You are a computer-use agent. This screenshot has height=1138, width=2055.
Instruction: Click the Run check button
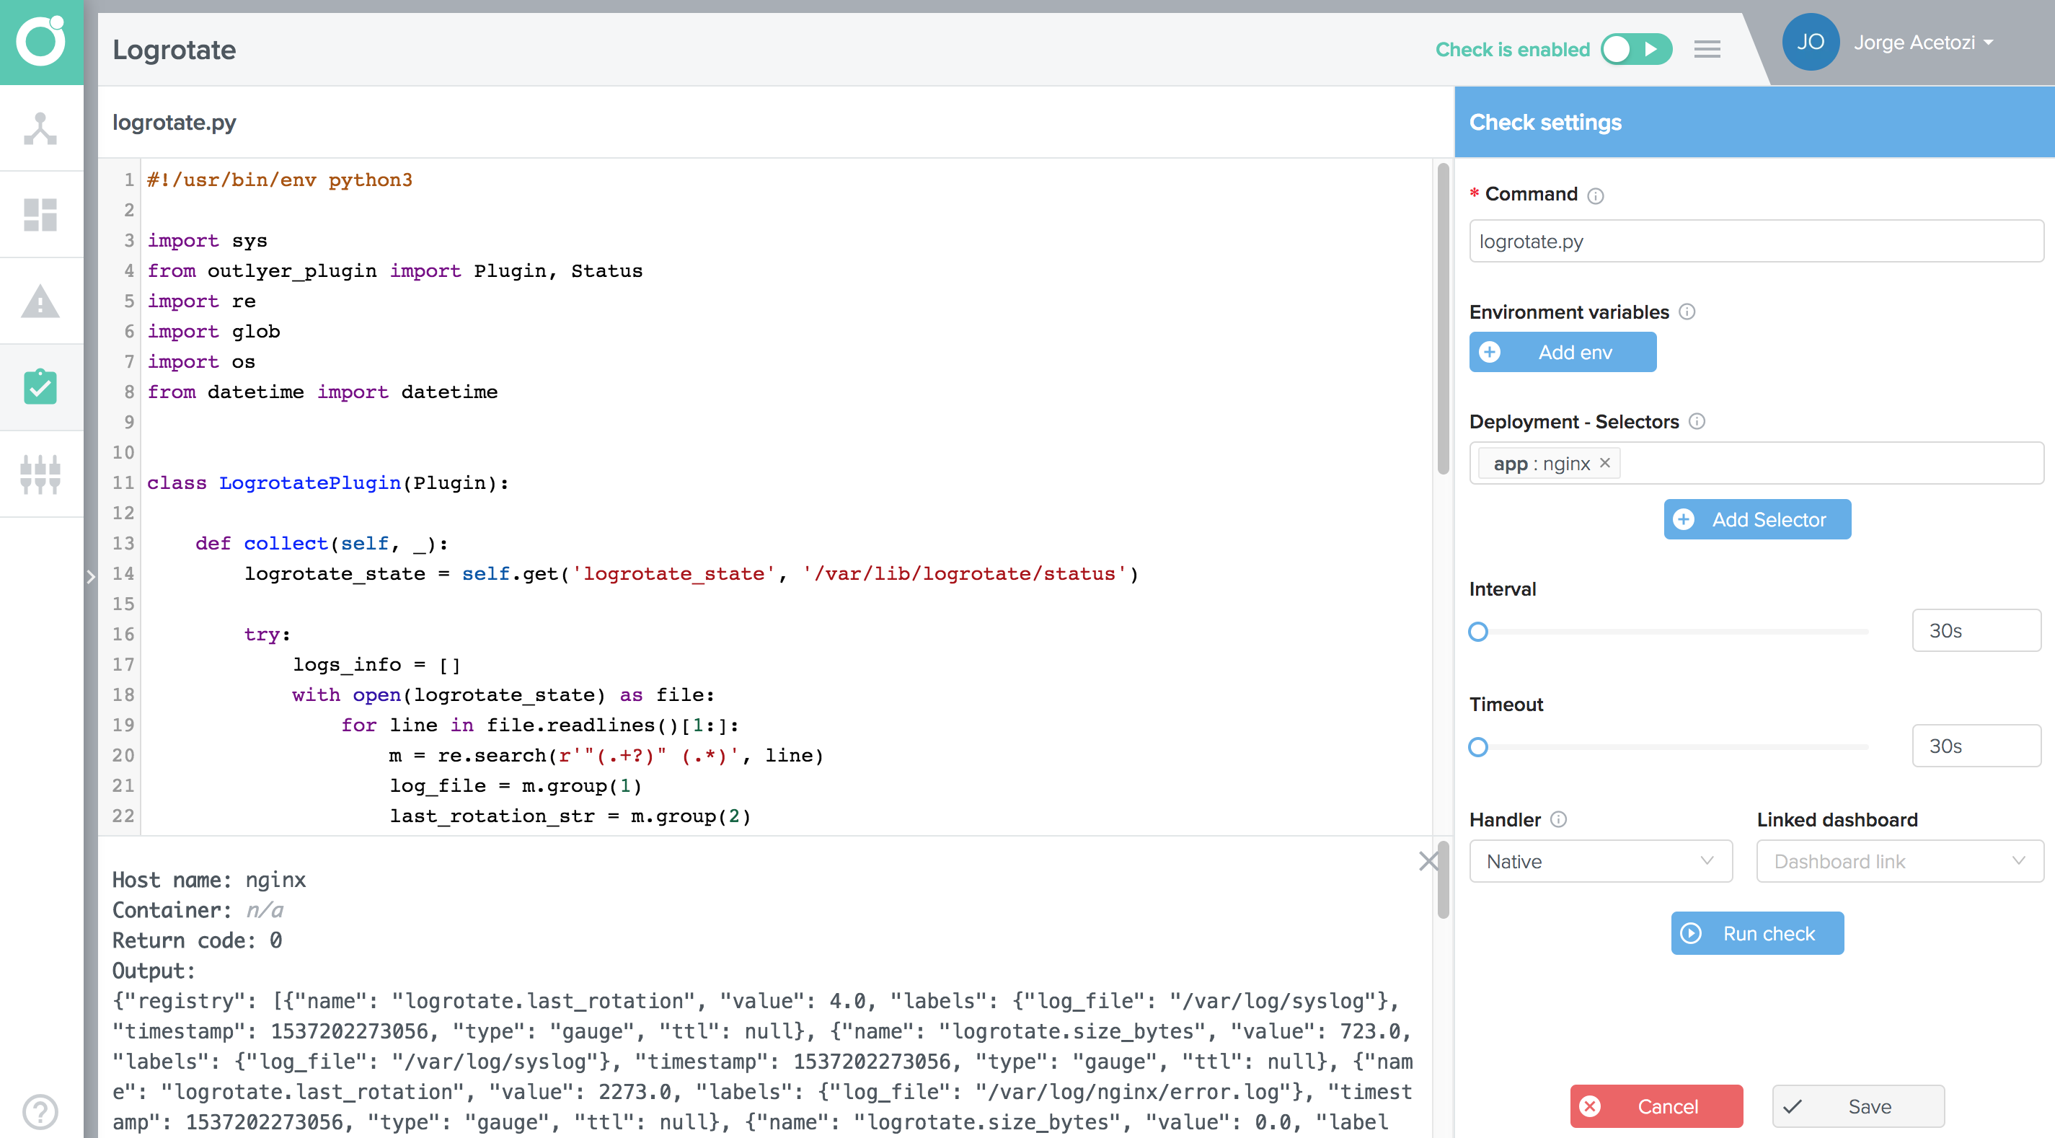[x=1755, y=932]
